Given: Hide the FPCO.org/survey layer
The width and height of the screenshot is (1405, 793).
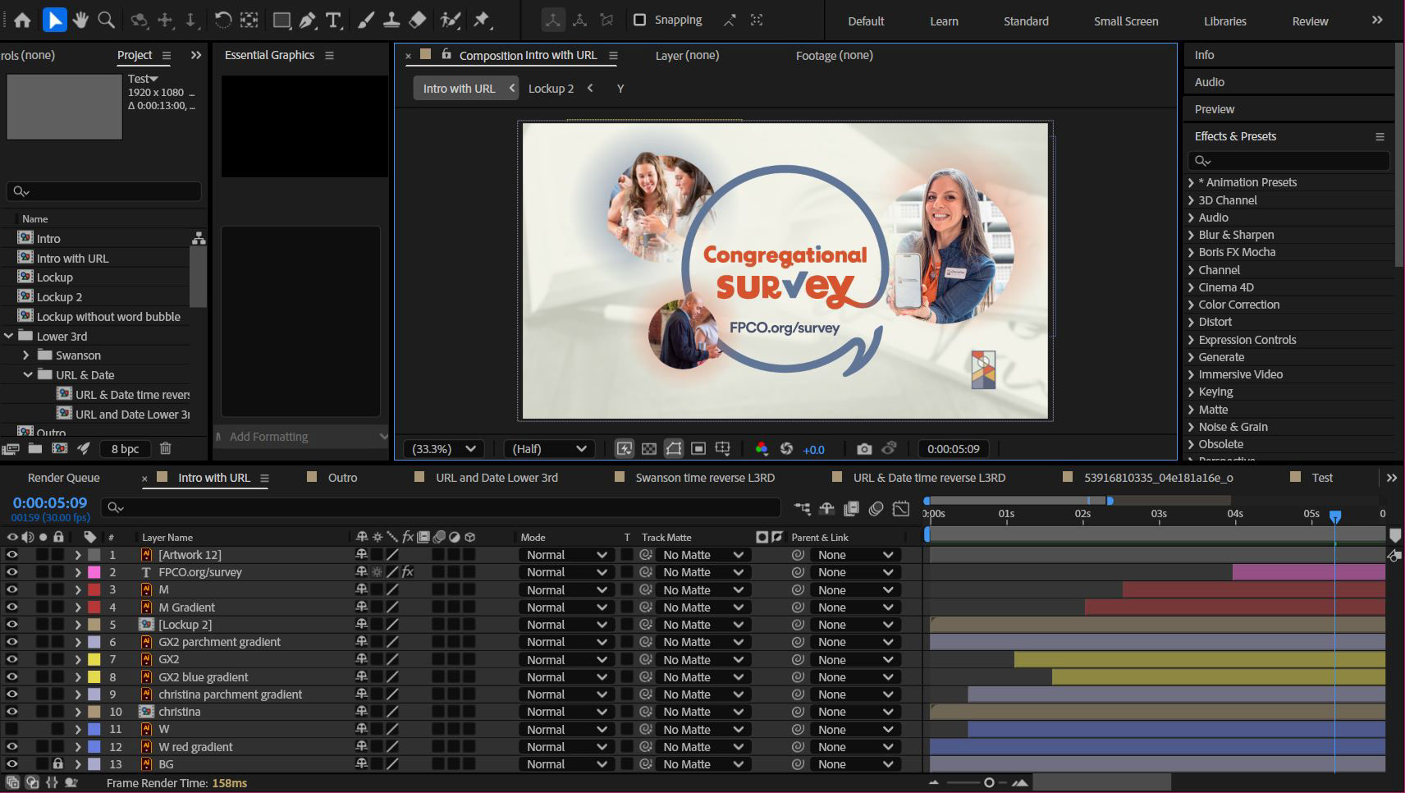Looking at the screenshot, I should pos(12,572).
